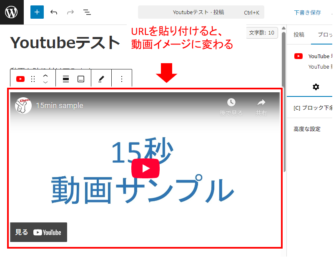This screenshot has height=259, width=336.
Task: Click the YouTube block type icon in toolbar
Action: tap(20, 79)
